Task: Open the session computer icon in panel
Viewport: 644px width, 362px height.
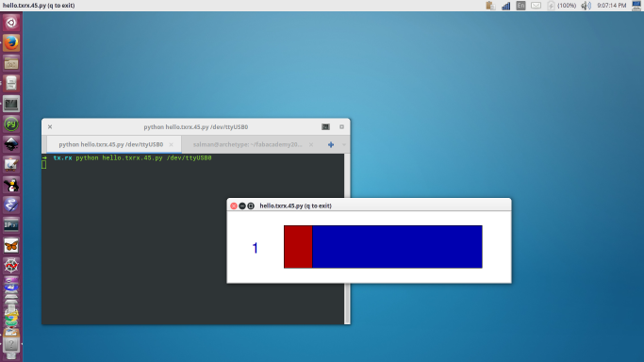Action: (636, 6)
